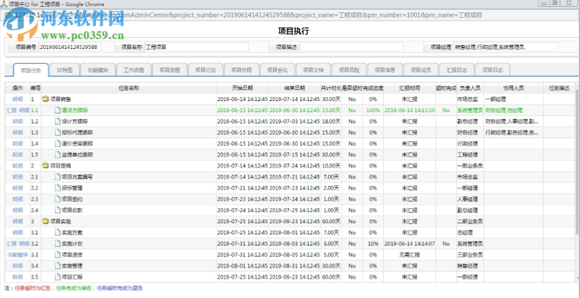Open the 项目成员 tab

coord(420,70)
